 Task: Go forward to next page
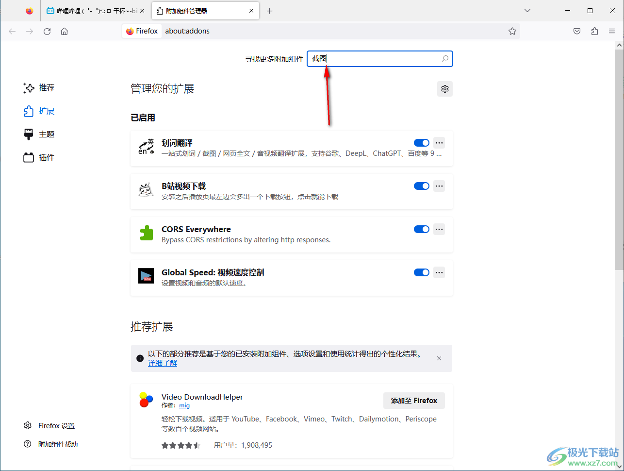(30, 31)
